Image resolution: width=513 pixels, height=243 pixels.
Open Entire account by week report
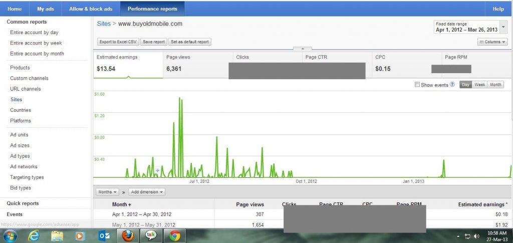(x=36, y=43)
